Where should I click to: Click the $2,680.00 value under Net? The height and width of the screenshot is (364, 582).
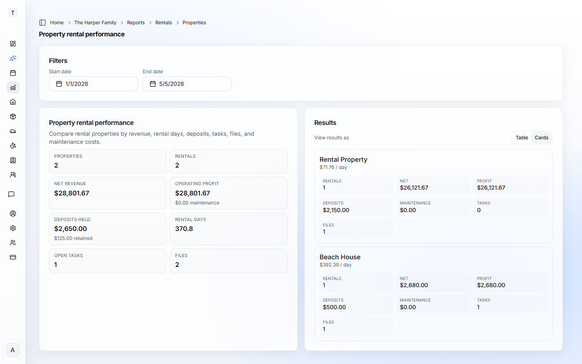414,285
